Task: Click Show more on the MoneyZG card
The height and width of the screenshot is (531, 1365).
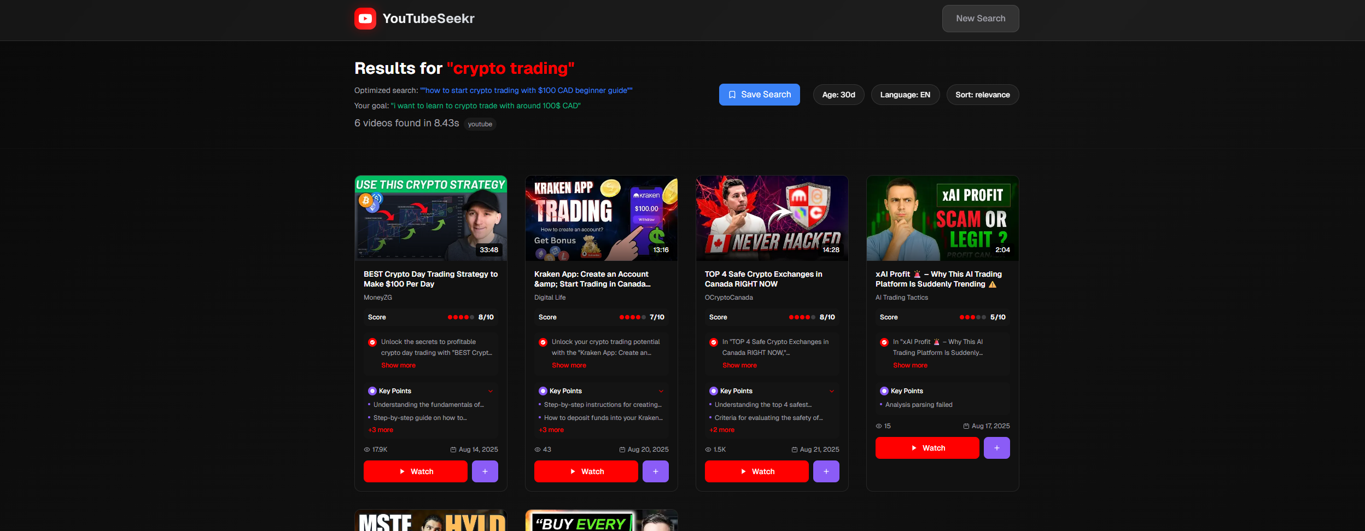Action: click(x=398, y=365)
